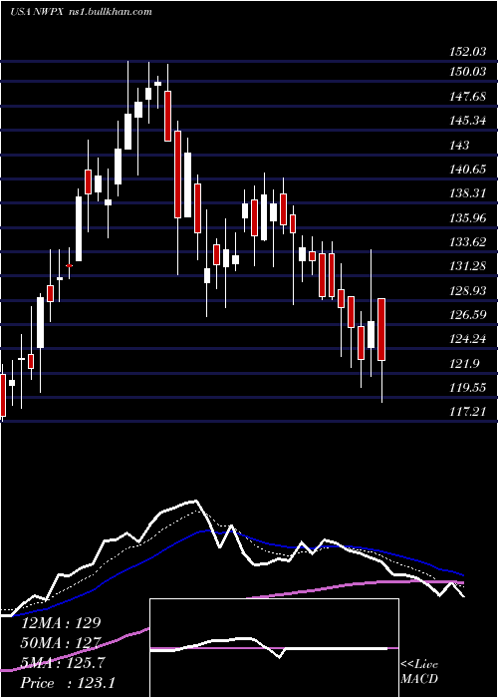The height and width of the screenshot is (698, 498).
Task: Click the 124.24 price axis label
Action: 467,339
